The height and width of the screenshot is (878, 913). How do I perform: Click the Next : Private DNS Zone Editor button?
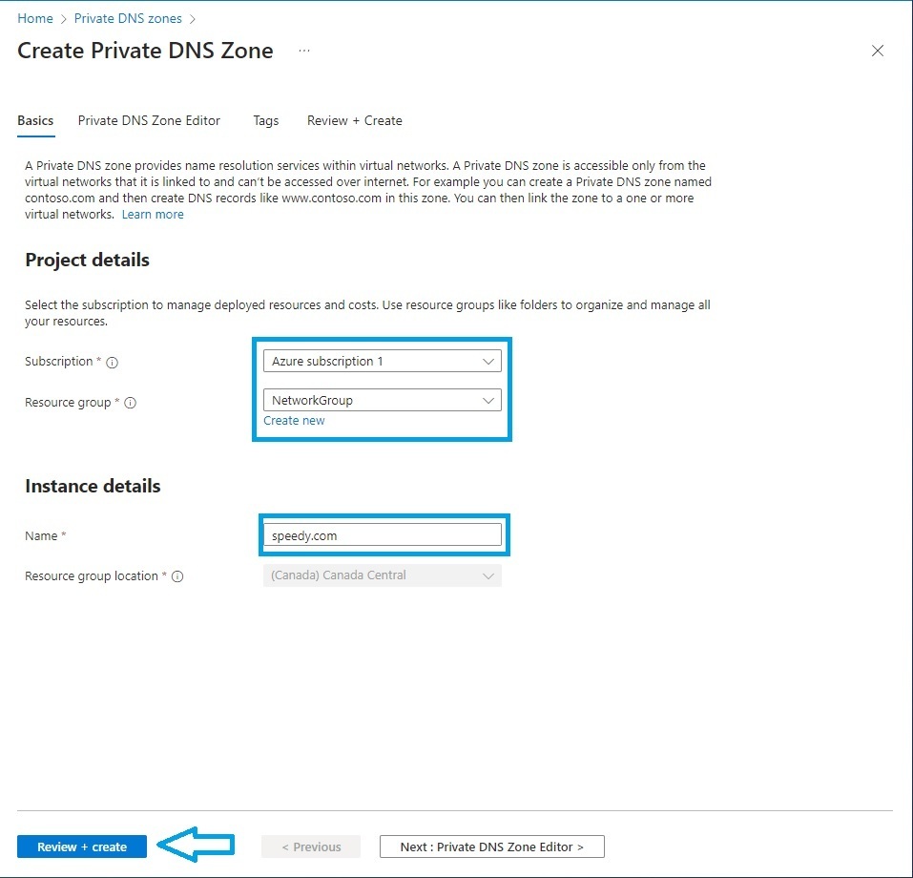[x=491, y=846]
